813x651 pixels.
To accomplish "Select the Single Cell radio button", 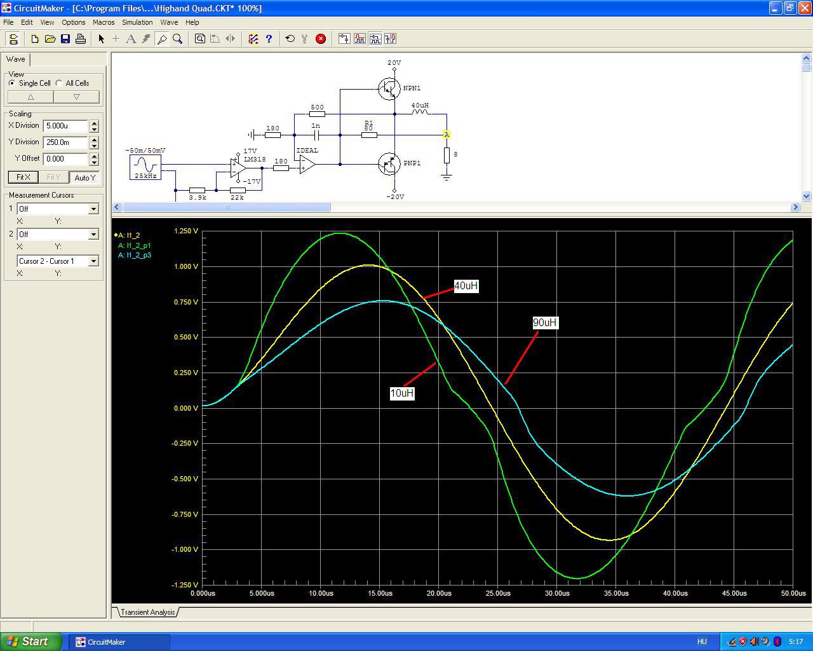I will click(12, 83).
